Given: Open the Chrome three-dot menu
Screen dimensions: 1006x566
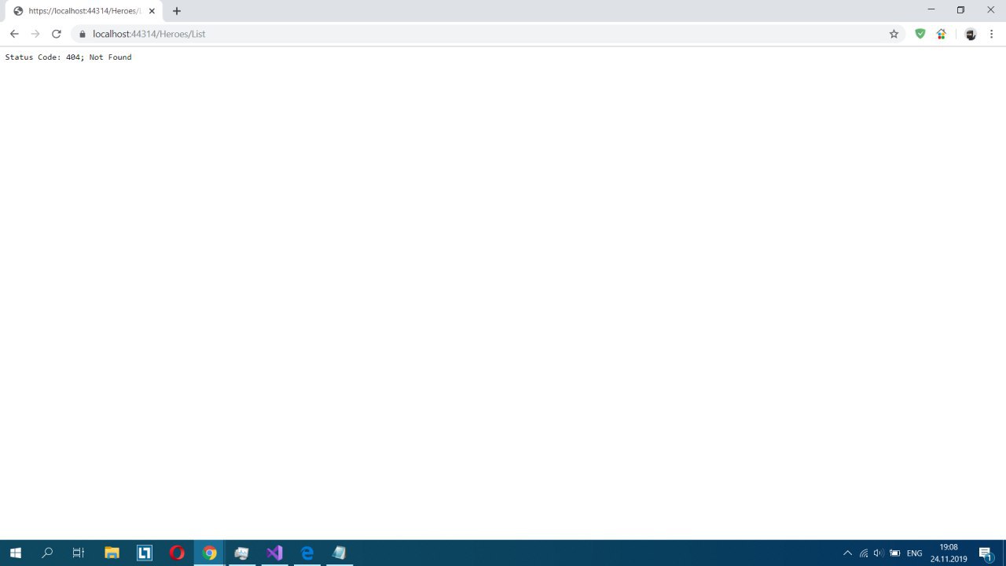Looking at the screenshot, I should (x=992, y=34).
